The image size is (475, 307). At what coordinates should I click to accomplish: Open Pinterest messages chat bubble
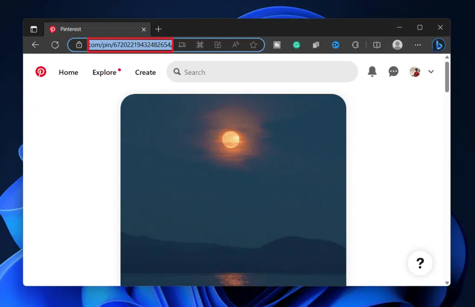pyautogui.click(x=393, y=72)
